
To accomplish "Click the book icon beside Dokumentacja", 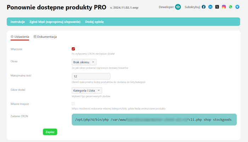I will (x=35, y=37).
